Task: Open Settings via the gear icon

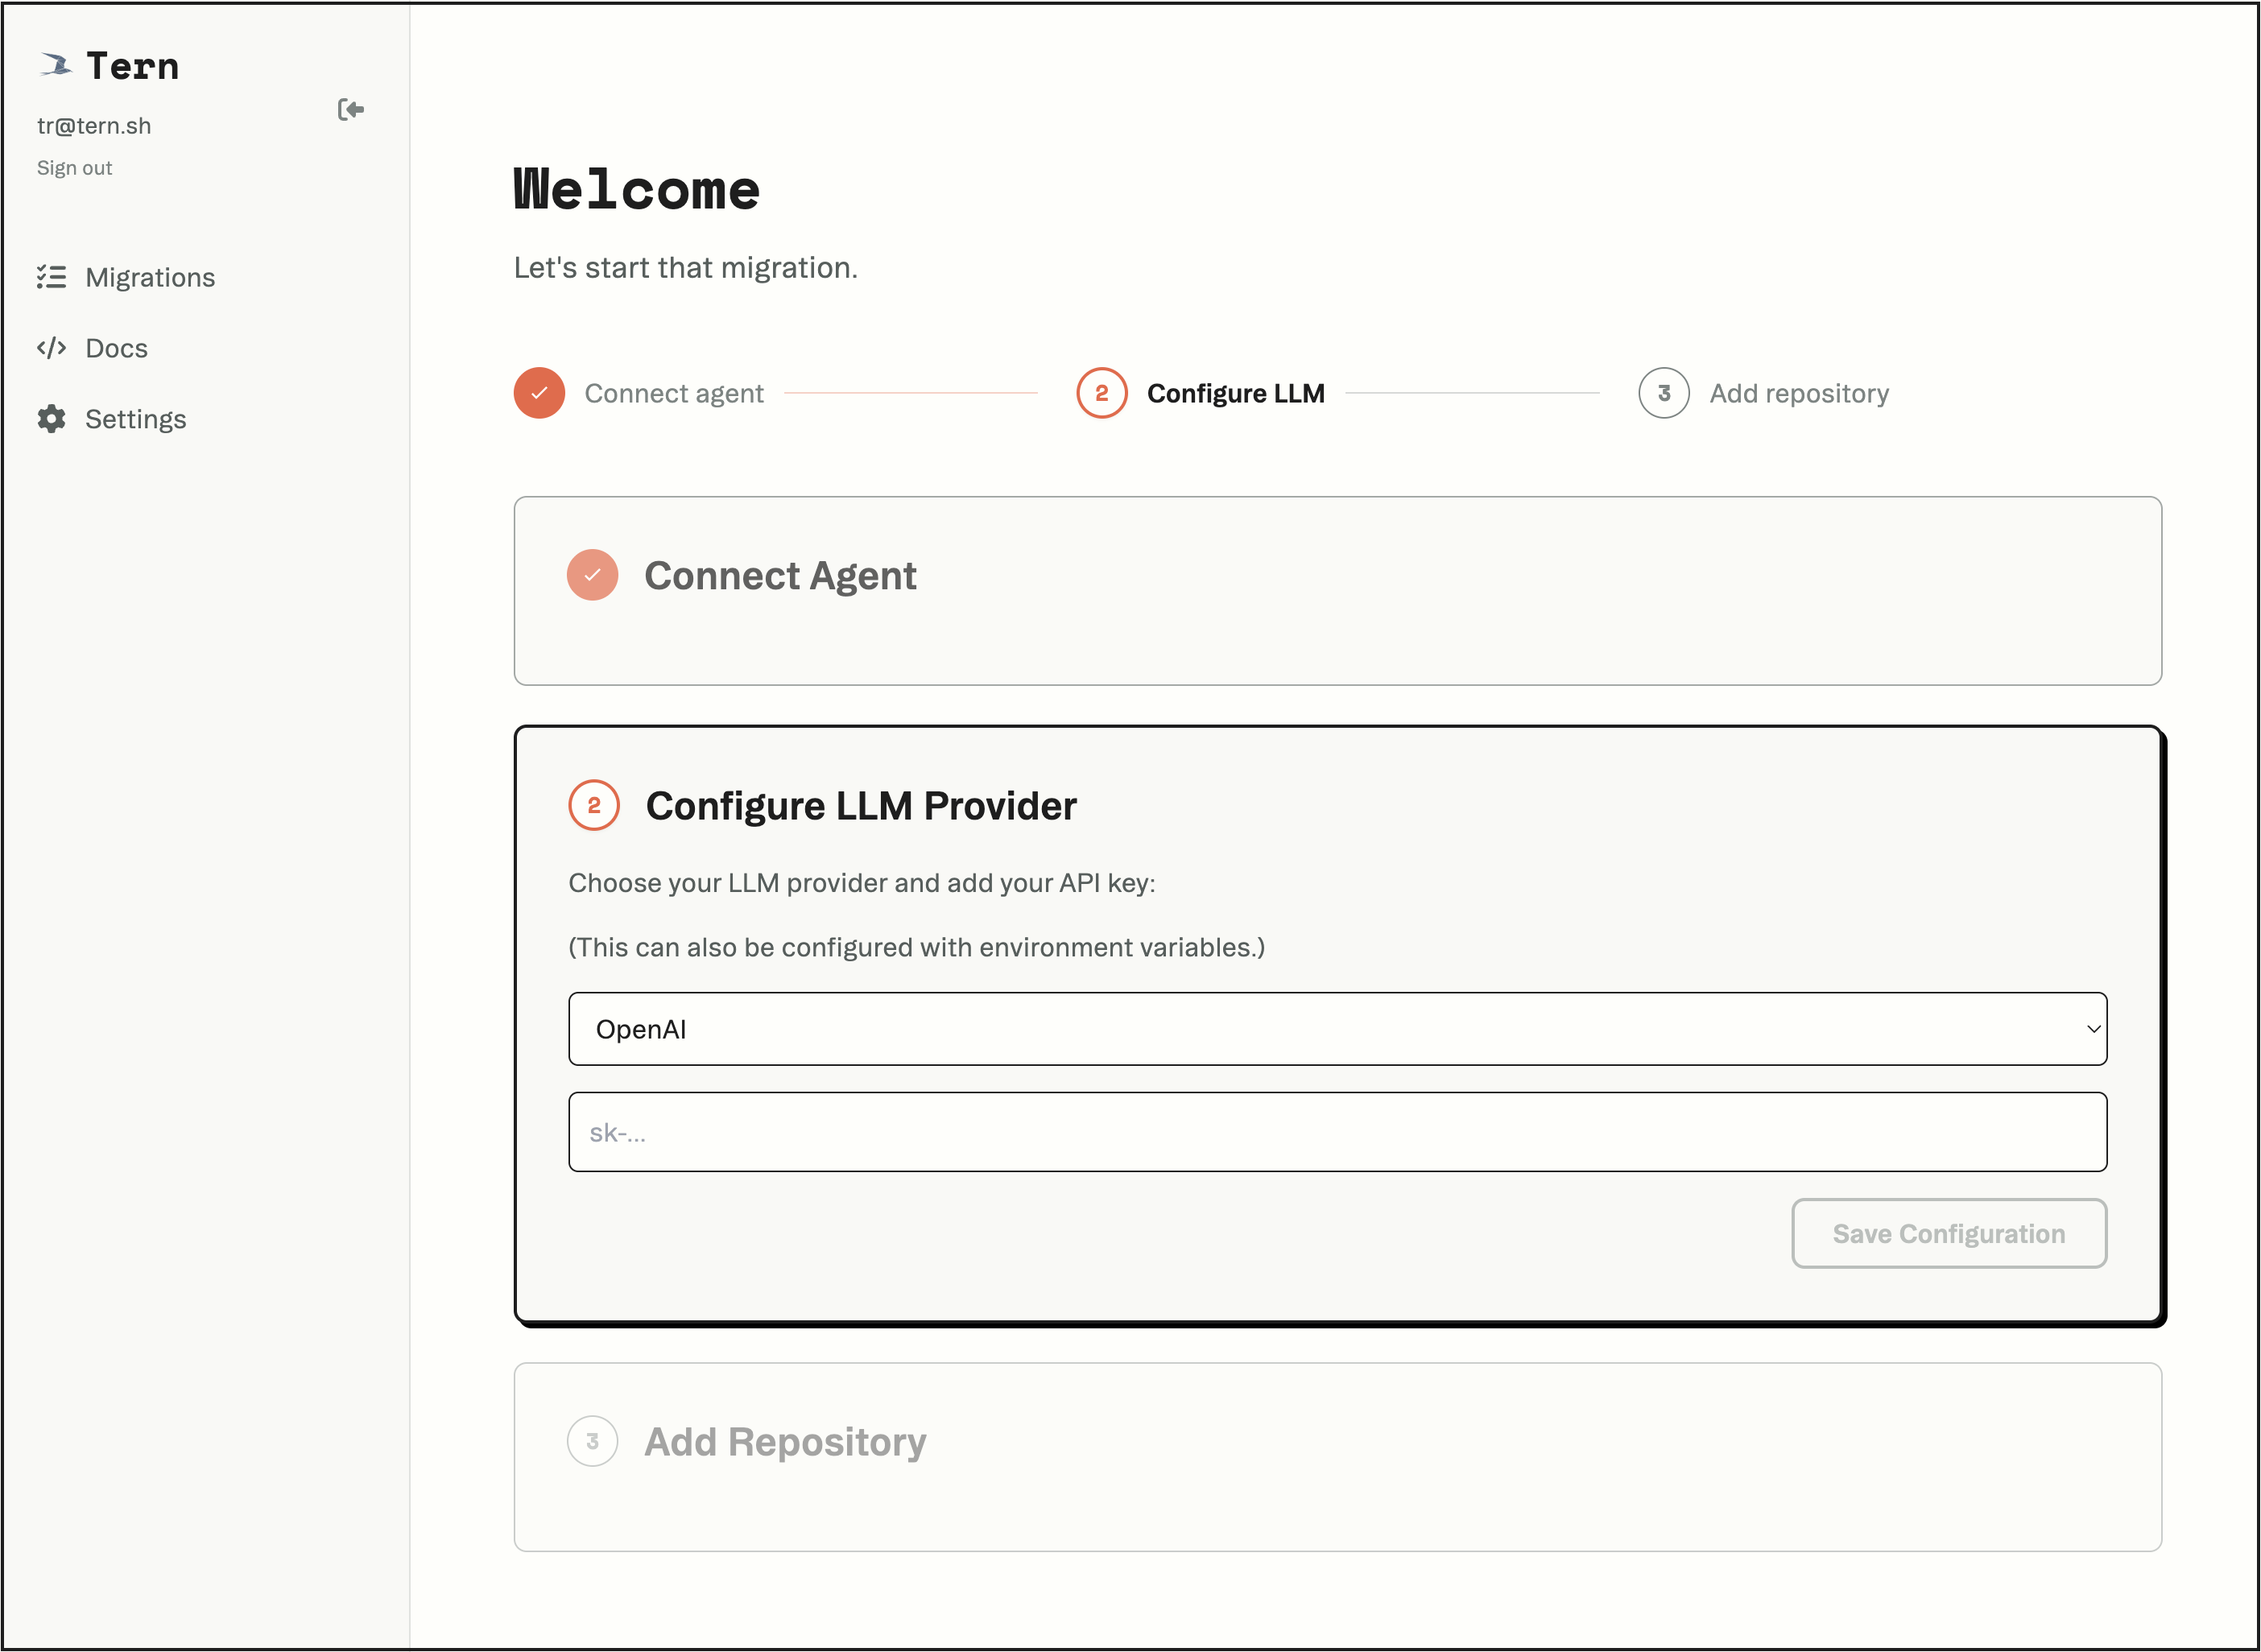Action: click(50, 419)
